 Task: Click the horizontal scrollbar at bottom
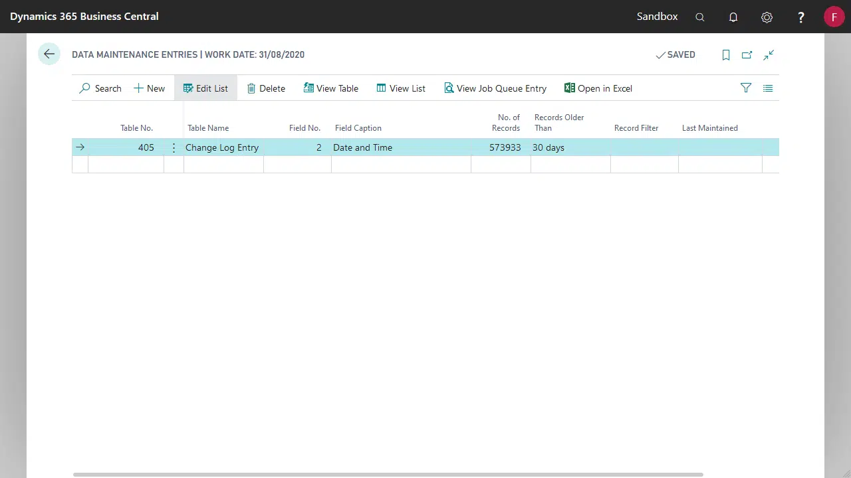coord(388,475)
